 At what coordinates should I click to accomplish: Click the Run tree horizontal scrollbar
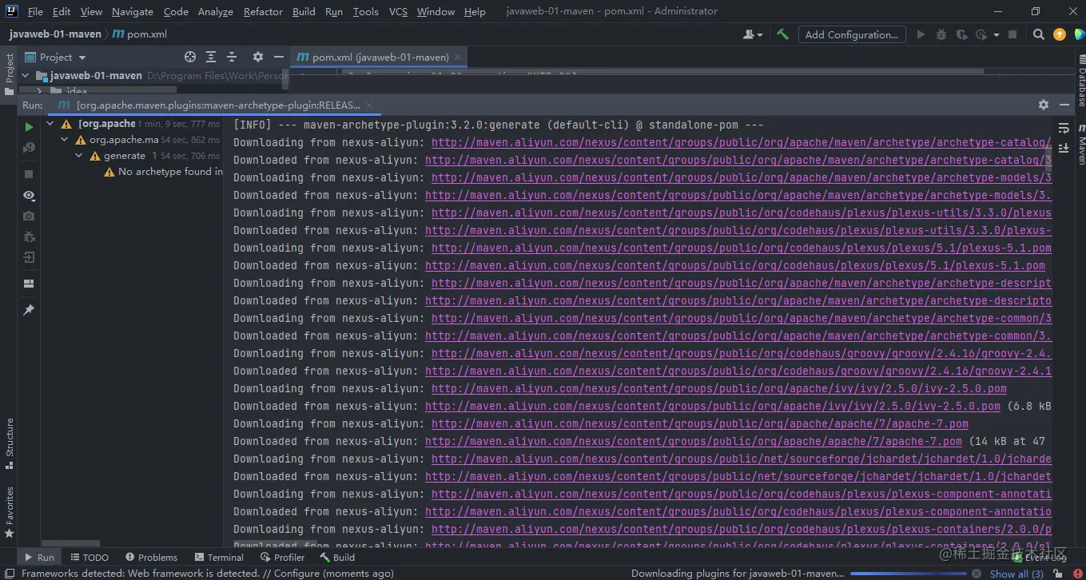[71, 543]
